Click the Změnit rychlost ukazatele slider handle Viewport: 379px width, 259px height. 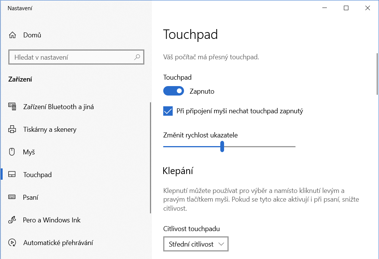[x=222, y=146]
